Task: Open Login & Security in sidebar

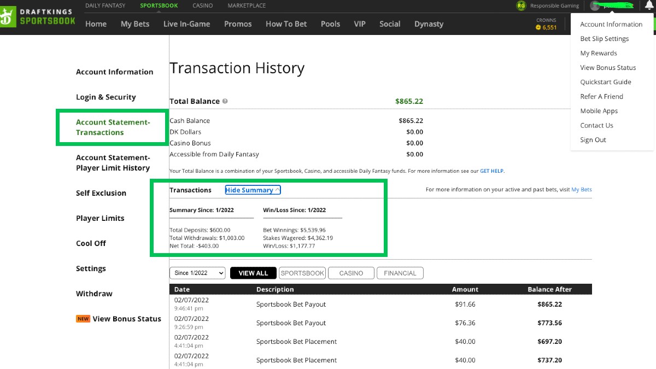Action: 106,97
